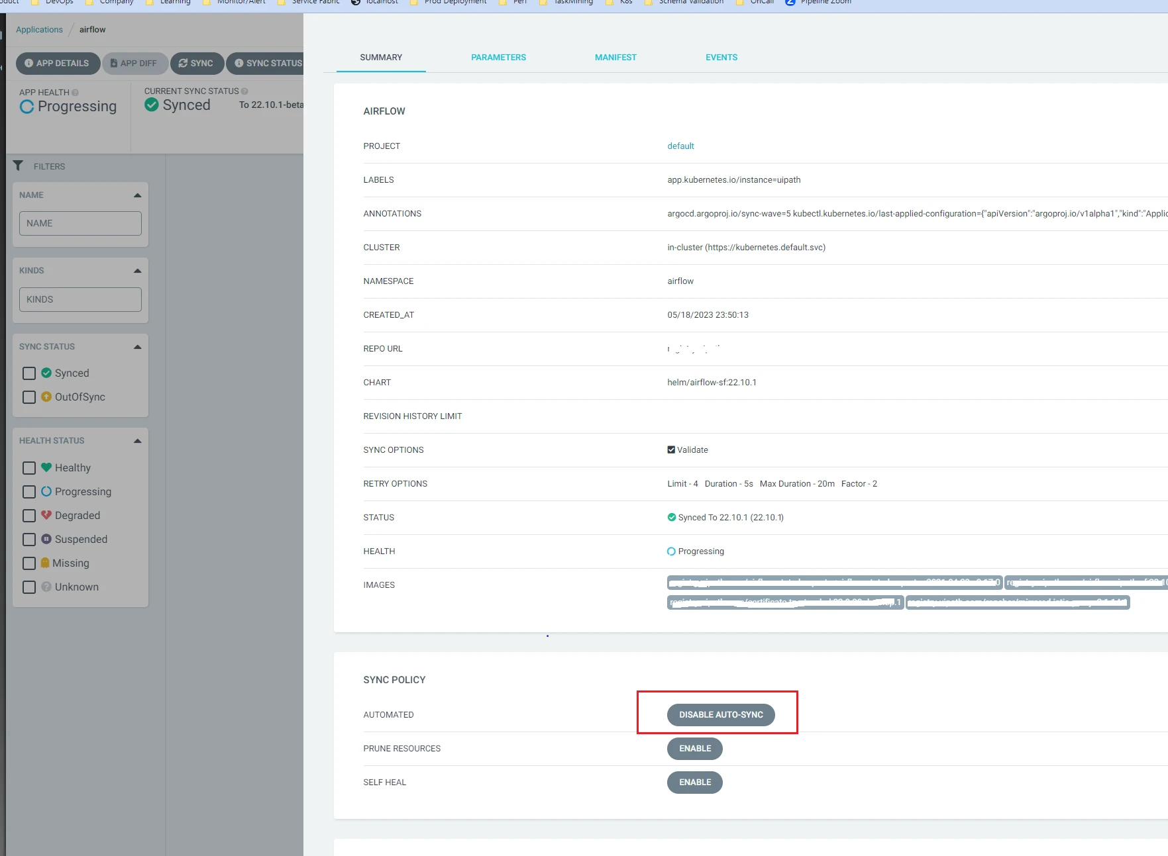Viewport: 1168px width, 856px height.
Task: Go to the EVENTS tab
Action: tap(721, 58)
